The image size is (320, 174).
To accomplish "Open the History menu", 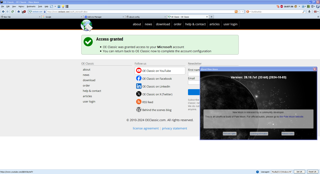I will 21,6.
